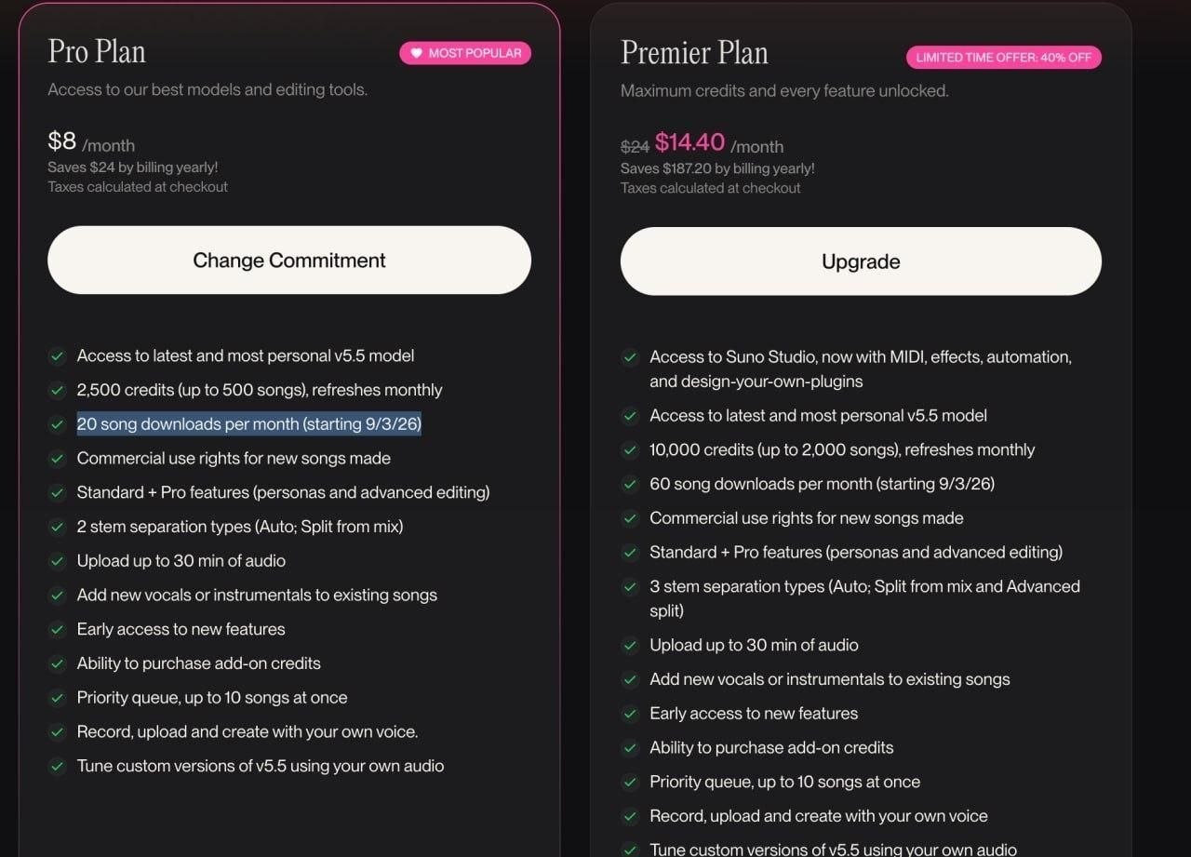The image size is (1191, 857).
Task: Click checkmark beside Access to Suno Studio
Action: [x=630, y=357]
